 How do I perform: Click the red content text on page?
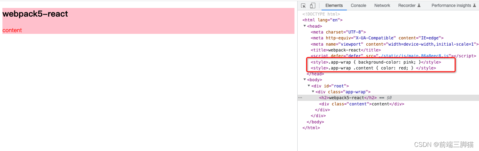tap(12, 30)
